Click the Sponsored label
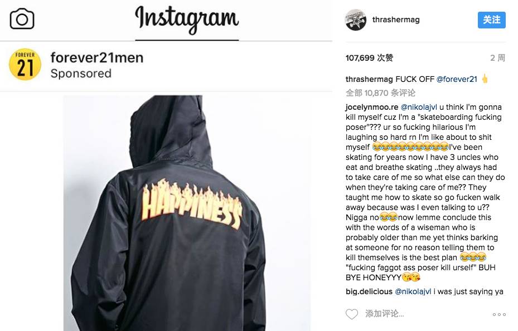 81,73
